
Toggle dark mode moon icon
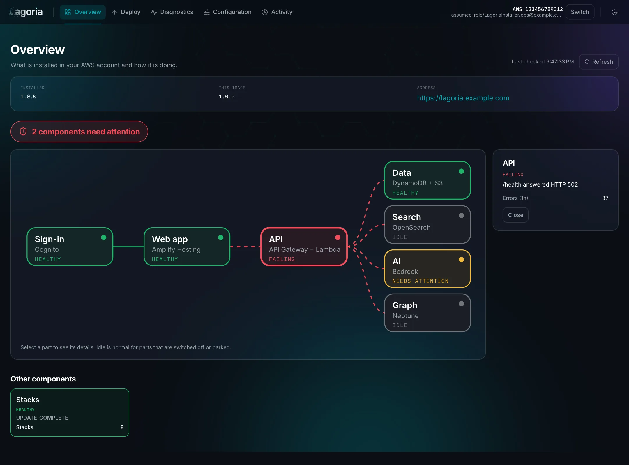[614, 12]
